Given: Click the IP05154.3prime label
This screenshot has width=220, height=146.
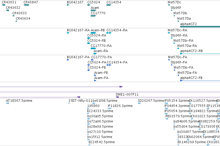Looking at the screenshot, I should pos(177,101).
